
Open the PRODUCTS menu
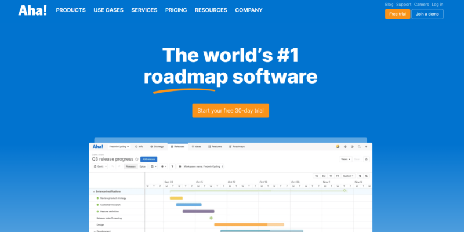[x=71, y=10]
